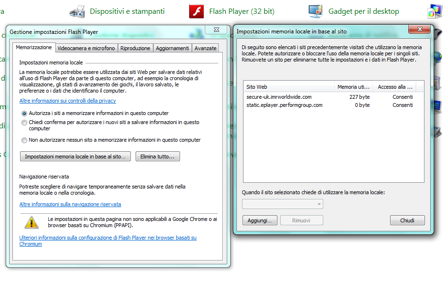Select 'Autorizza i siti a memorizzare' radio option

coord(24,114)
